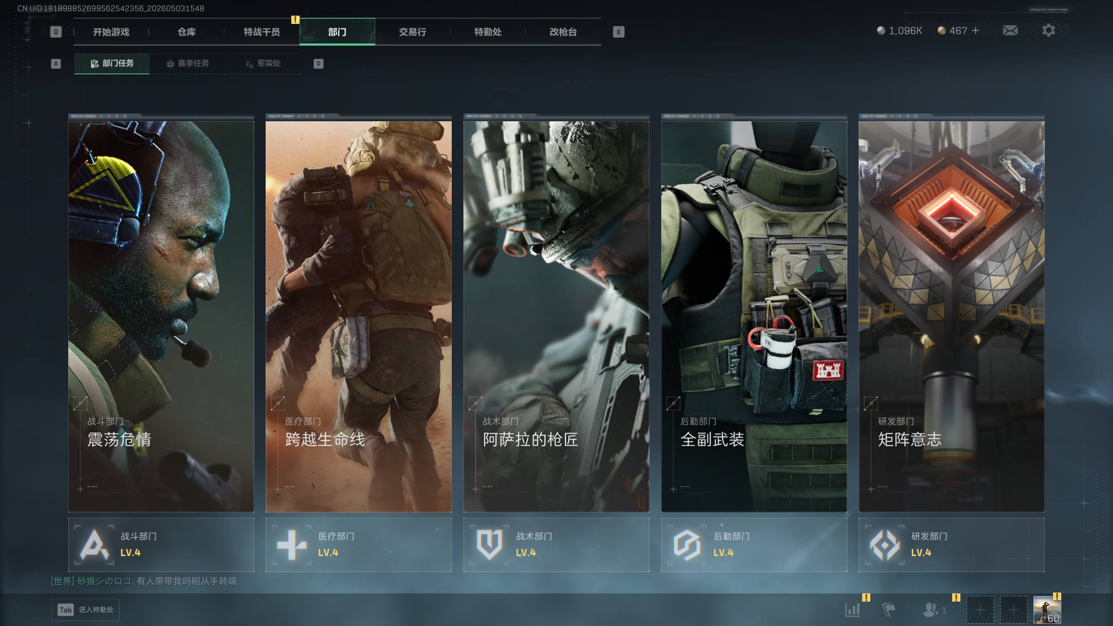Switch to the 赛季任务 sub-tab
Screen dimensions: 1113x626
(x=187, y=63)
